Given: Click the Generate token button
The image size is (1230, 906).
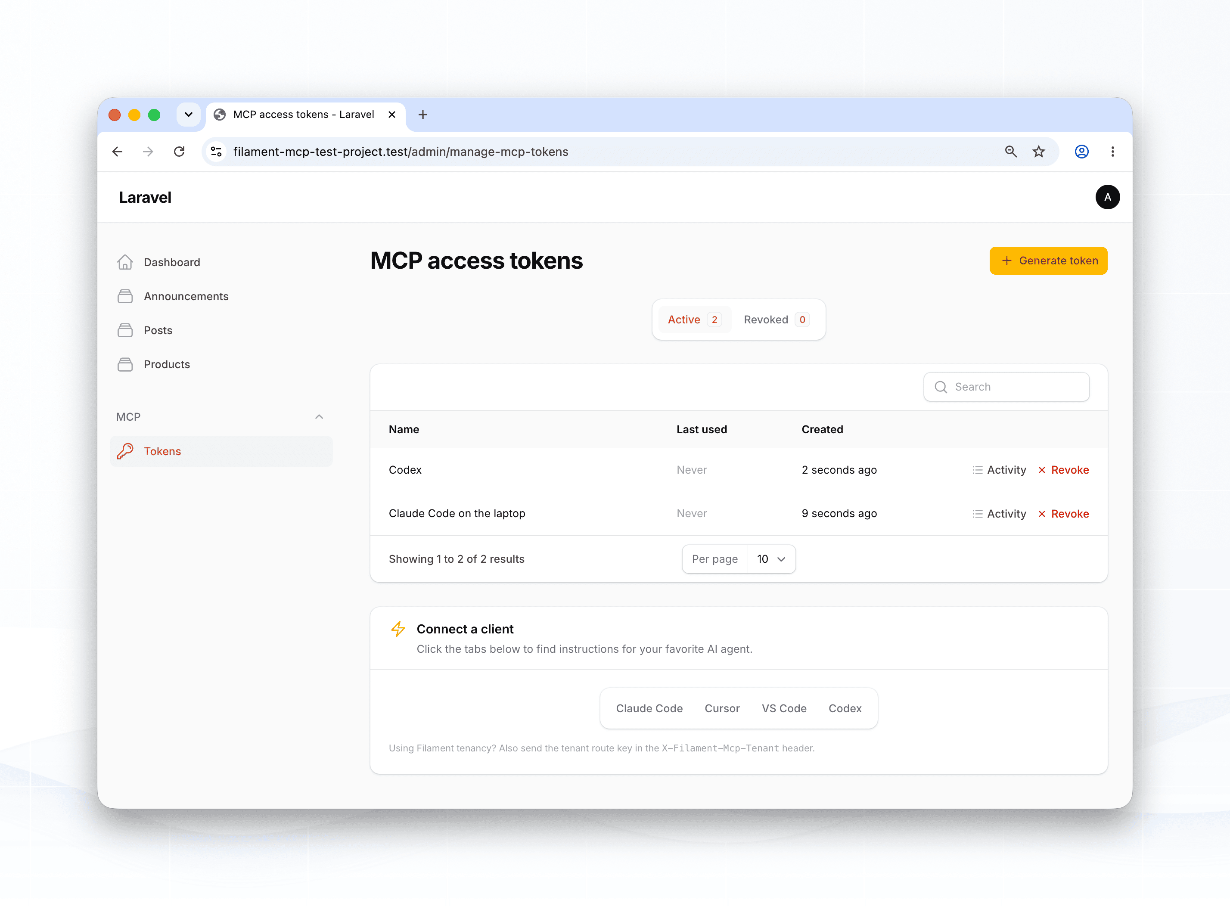Looking at the screenshot, I should click(x=1049, y=261).
